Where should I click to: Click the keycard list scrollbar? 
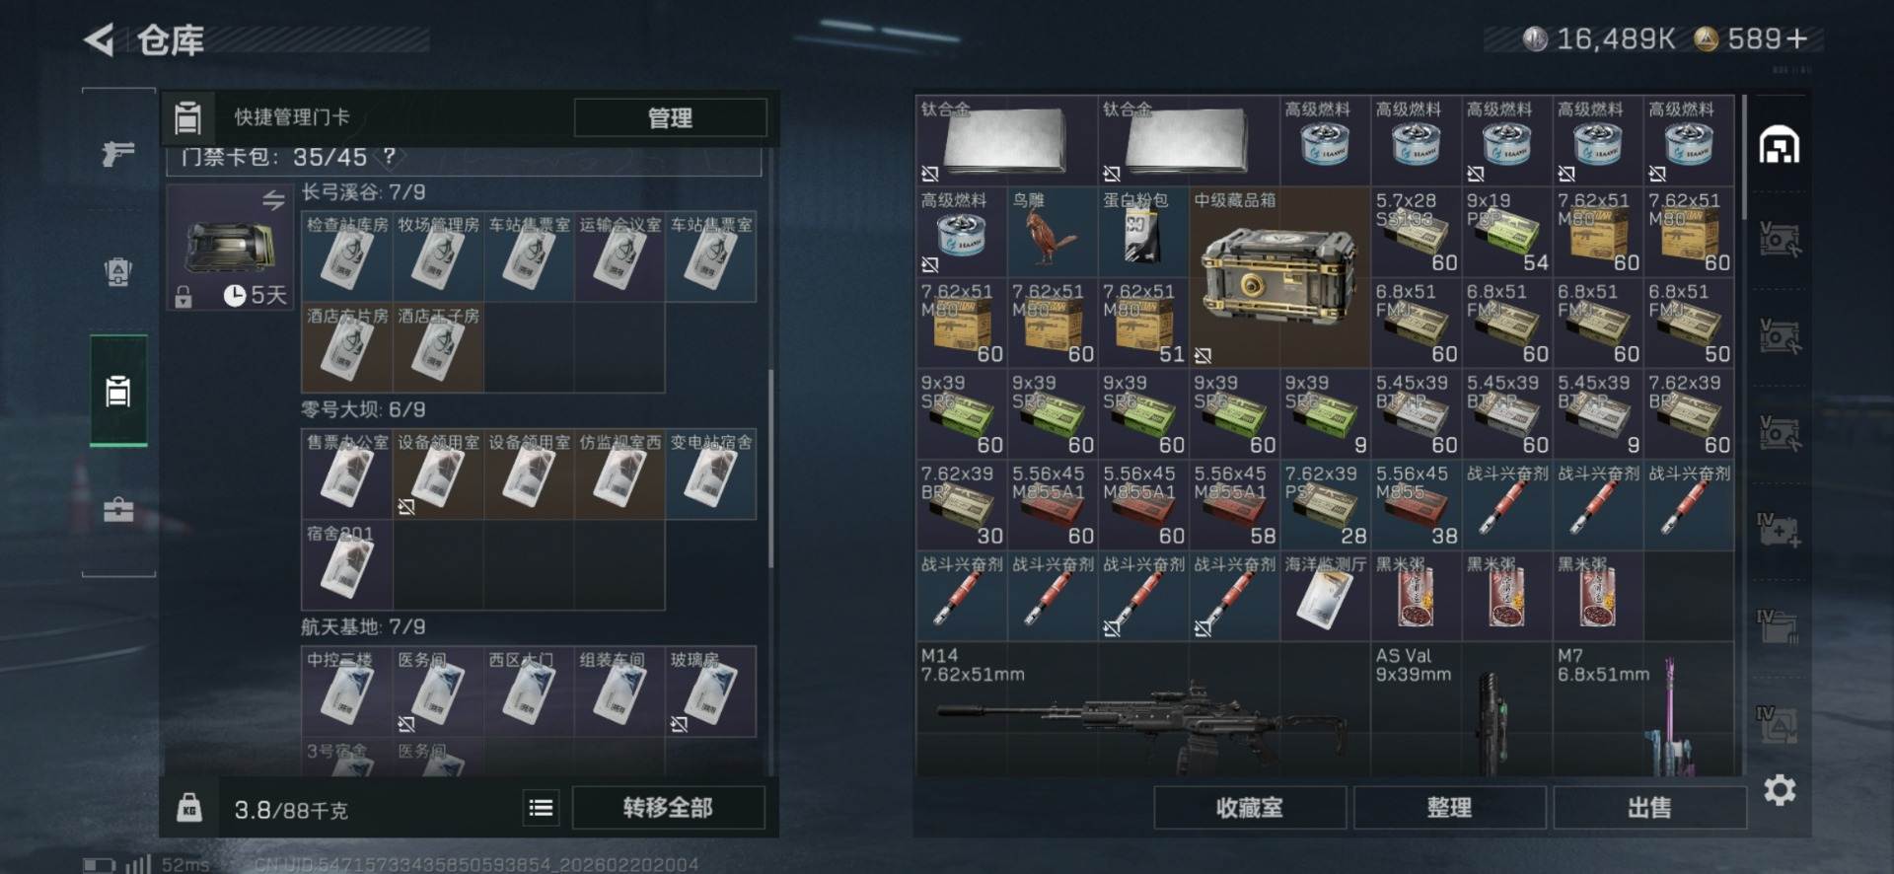coord(770,469)
